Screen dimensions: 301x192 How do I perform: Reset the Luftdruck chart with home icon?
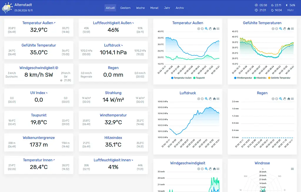point(214,99)
